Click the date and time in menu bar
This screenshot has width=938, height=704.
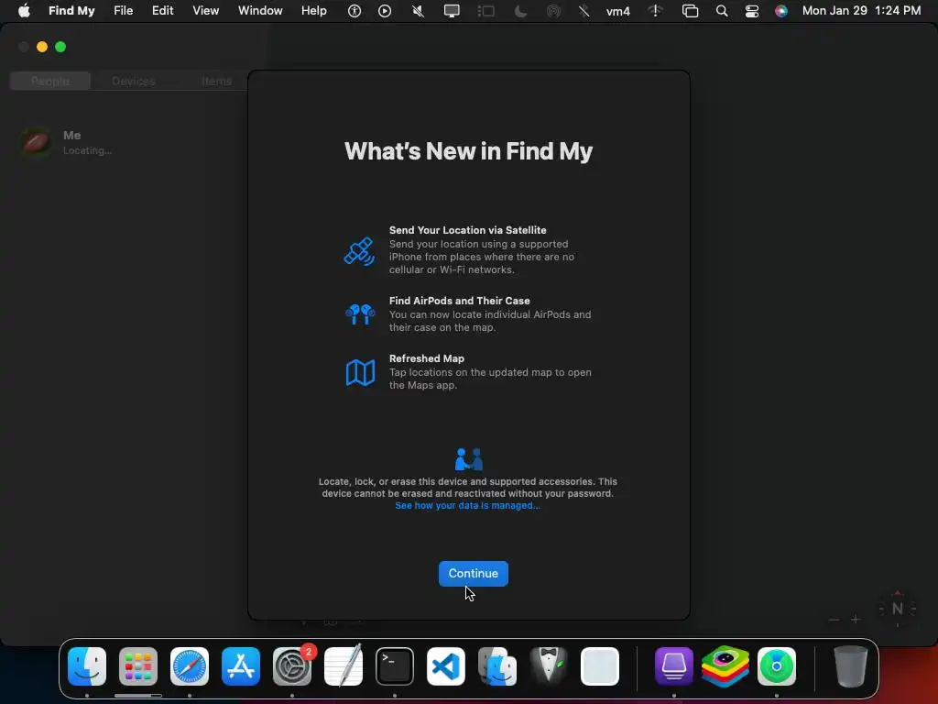tap(861, 11)
